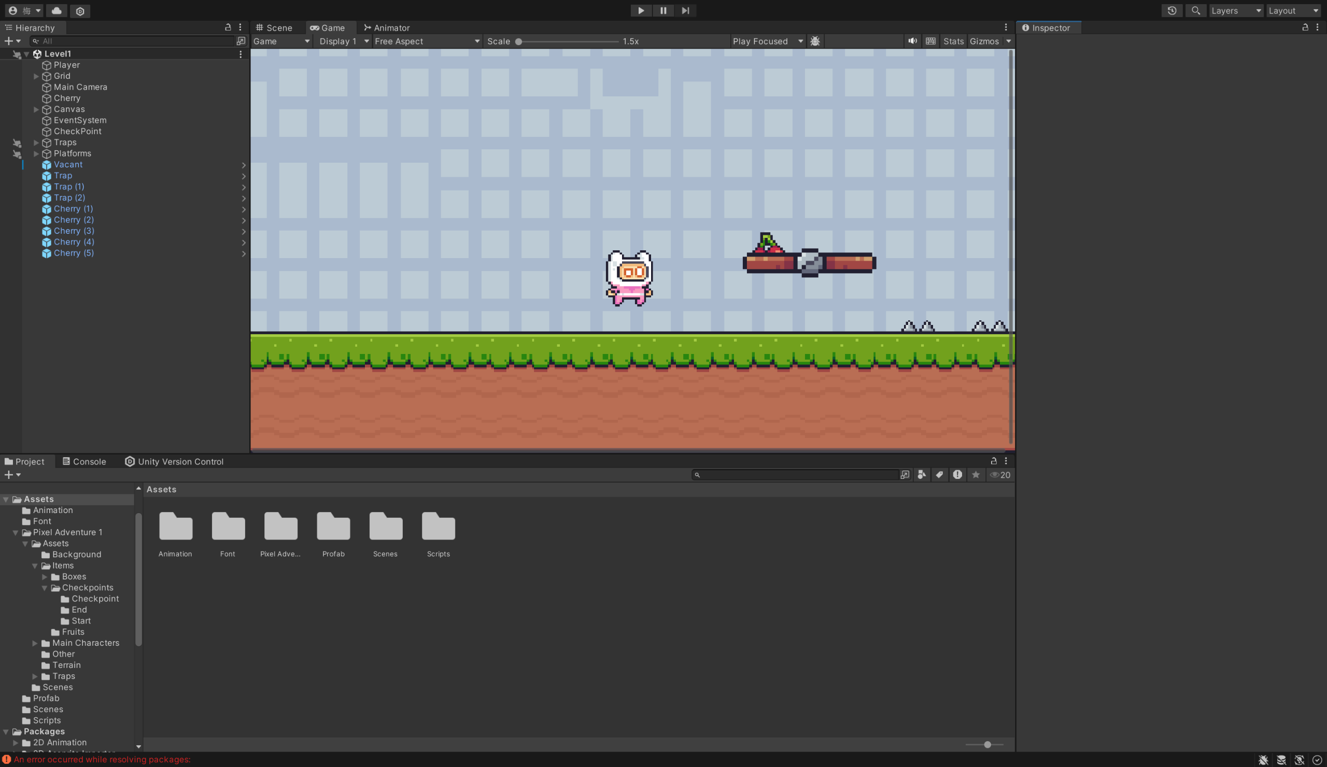Toggle the Frame Debugger bug icon
Screen dimensions: 1327x767
click(815, 41)
